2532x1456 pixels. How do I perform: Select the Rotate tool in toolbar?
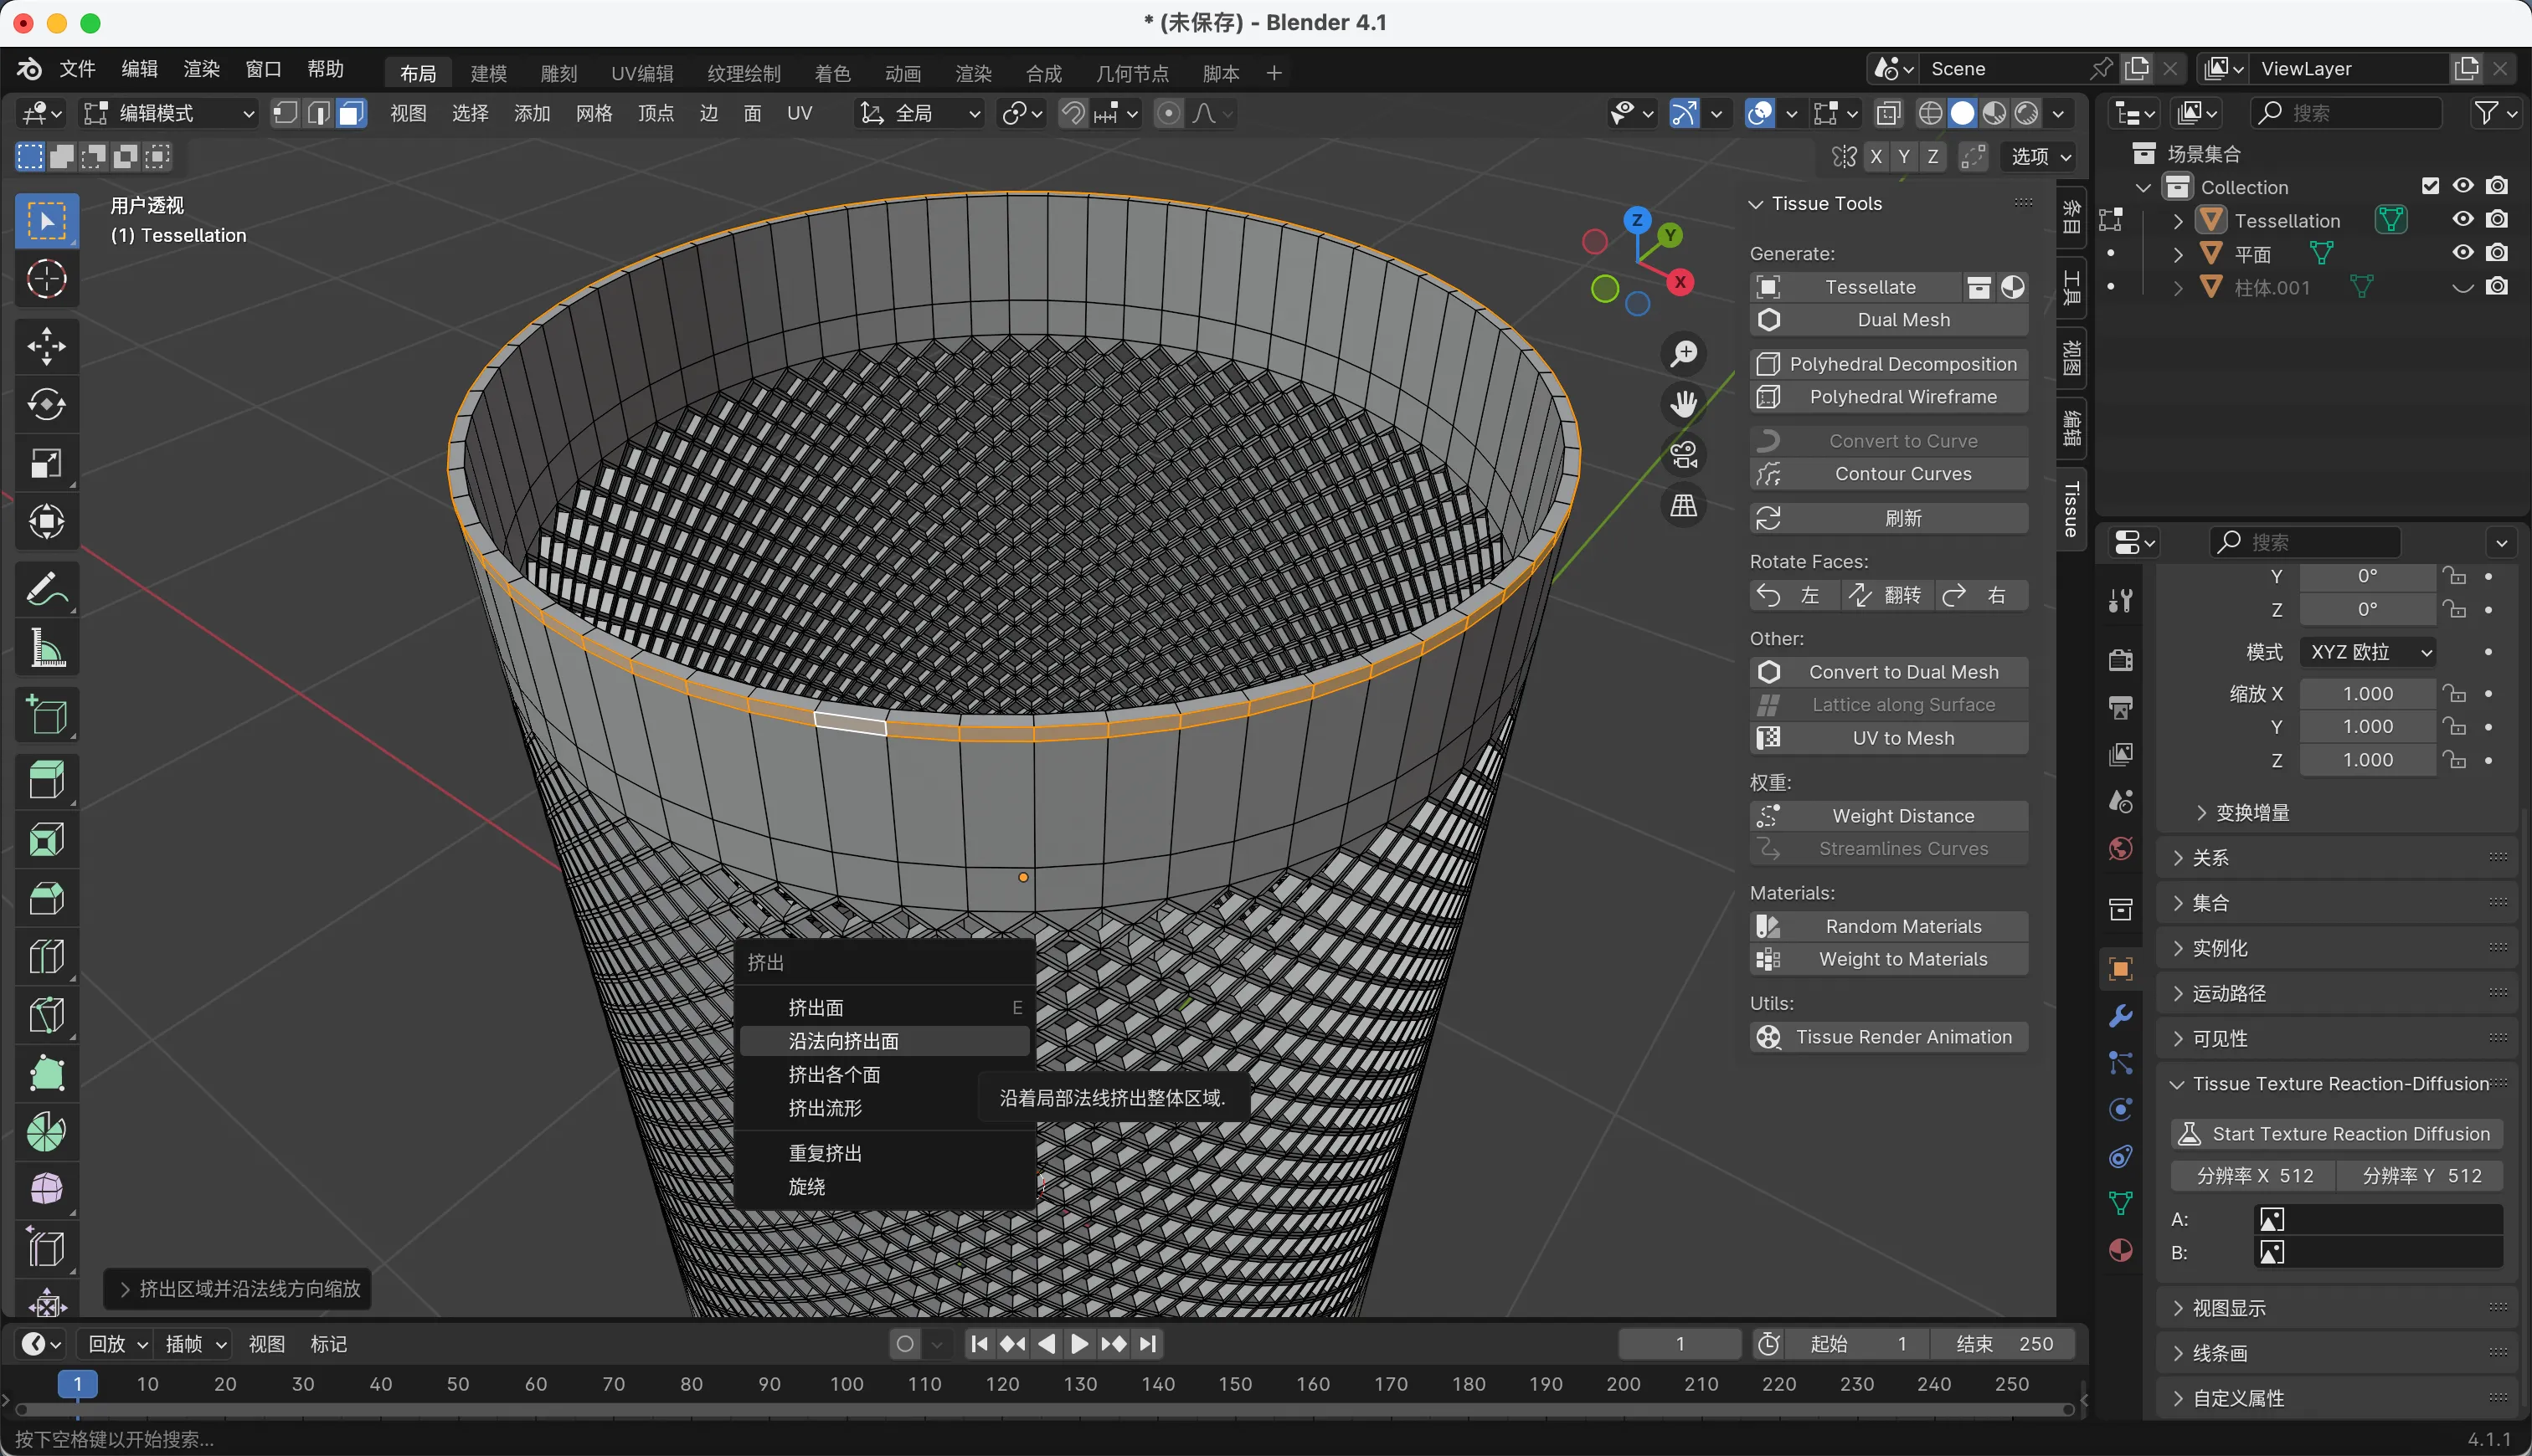tap(46, 405)
